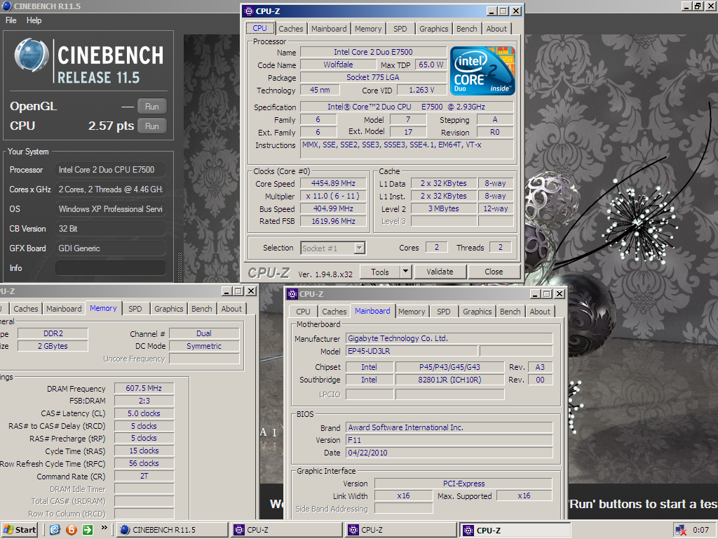Viewport: 718px width, 539px height.
Task: Restore down the Cinebench window
Action: click(698, 6)
